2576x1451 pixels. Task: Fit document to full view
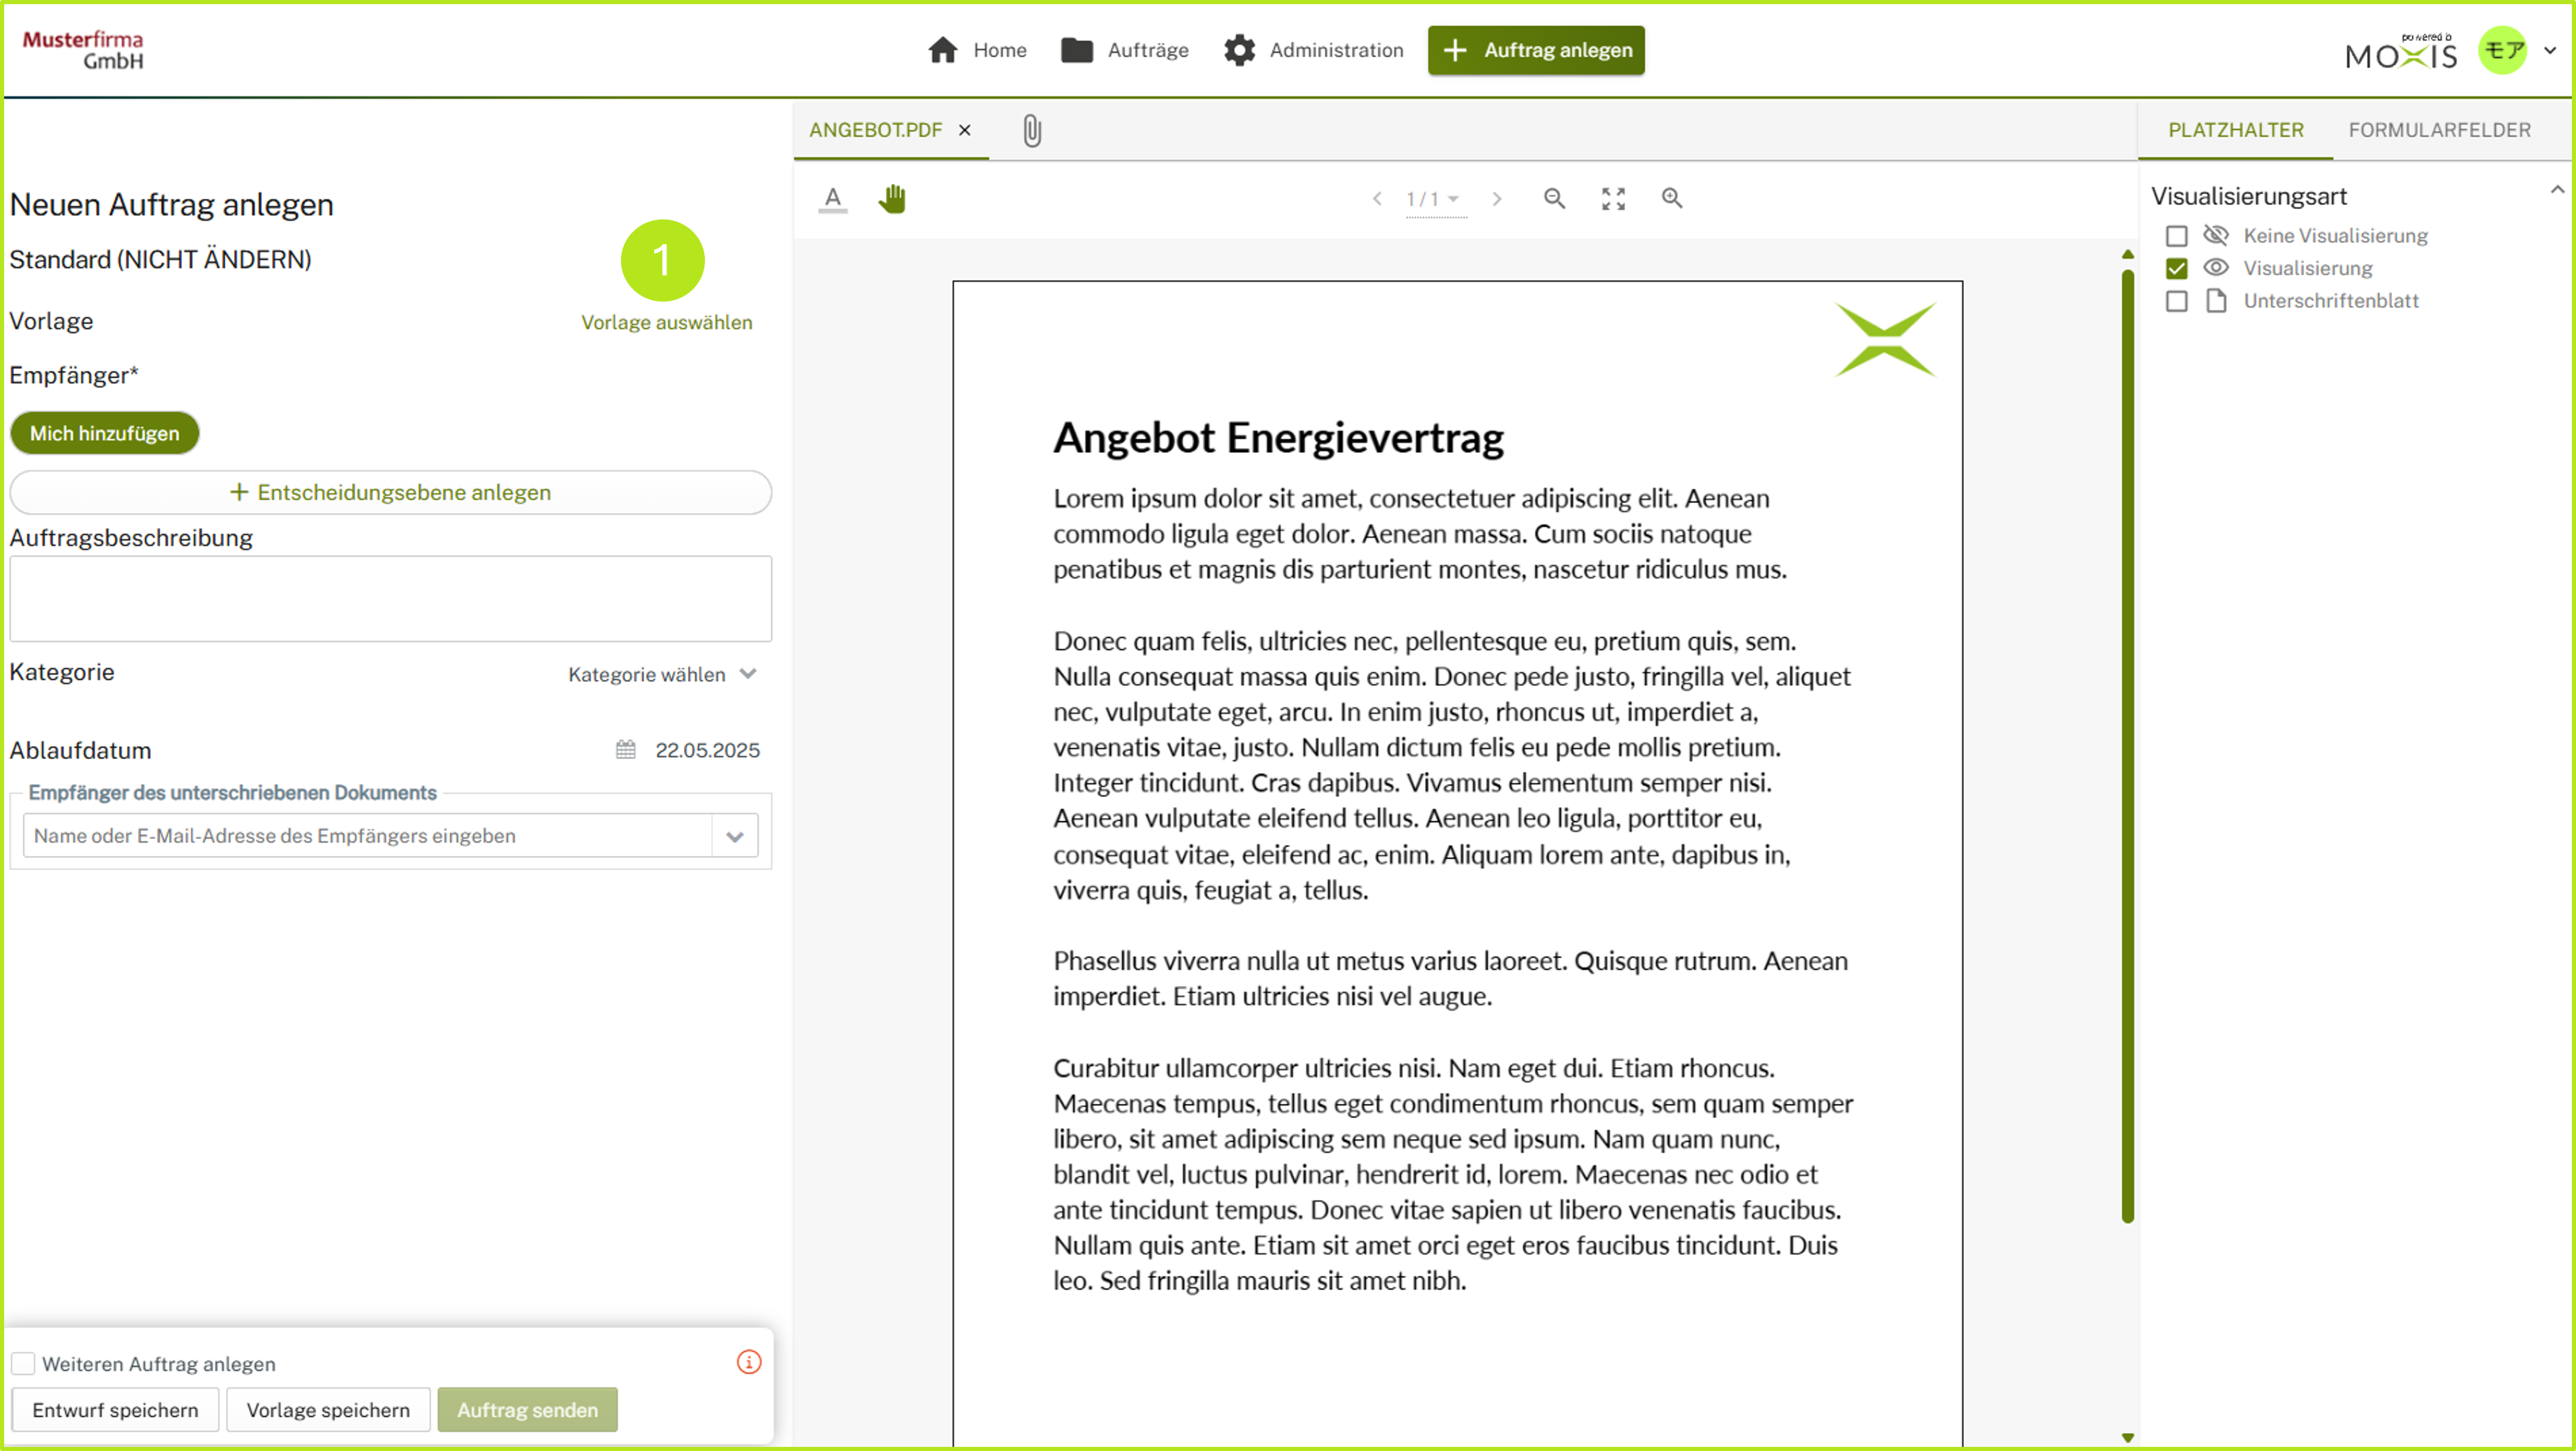pos(1613,199)
